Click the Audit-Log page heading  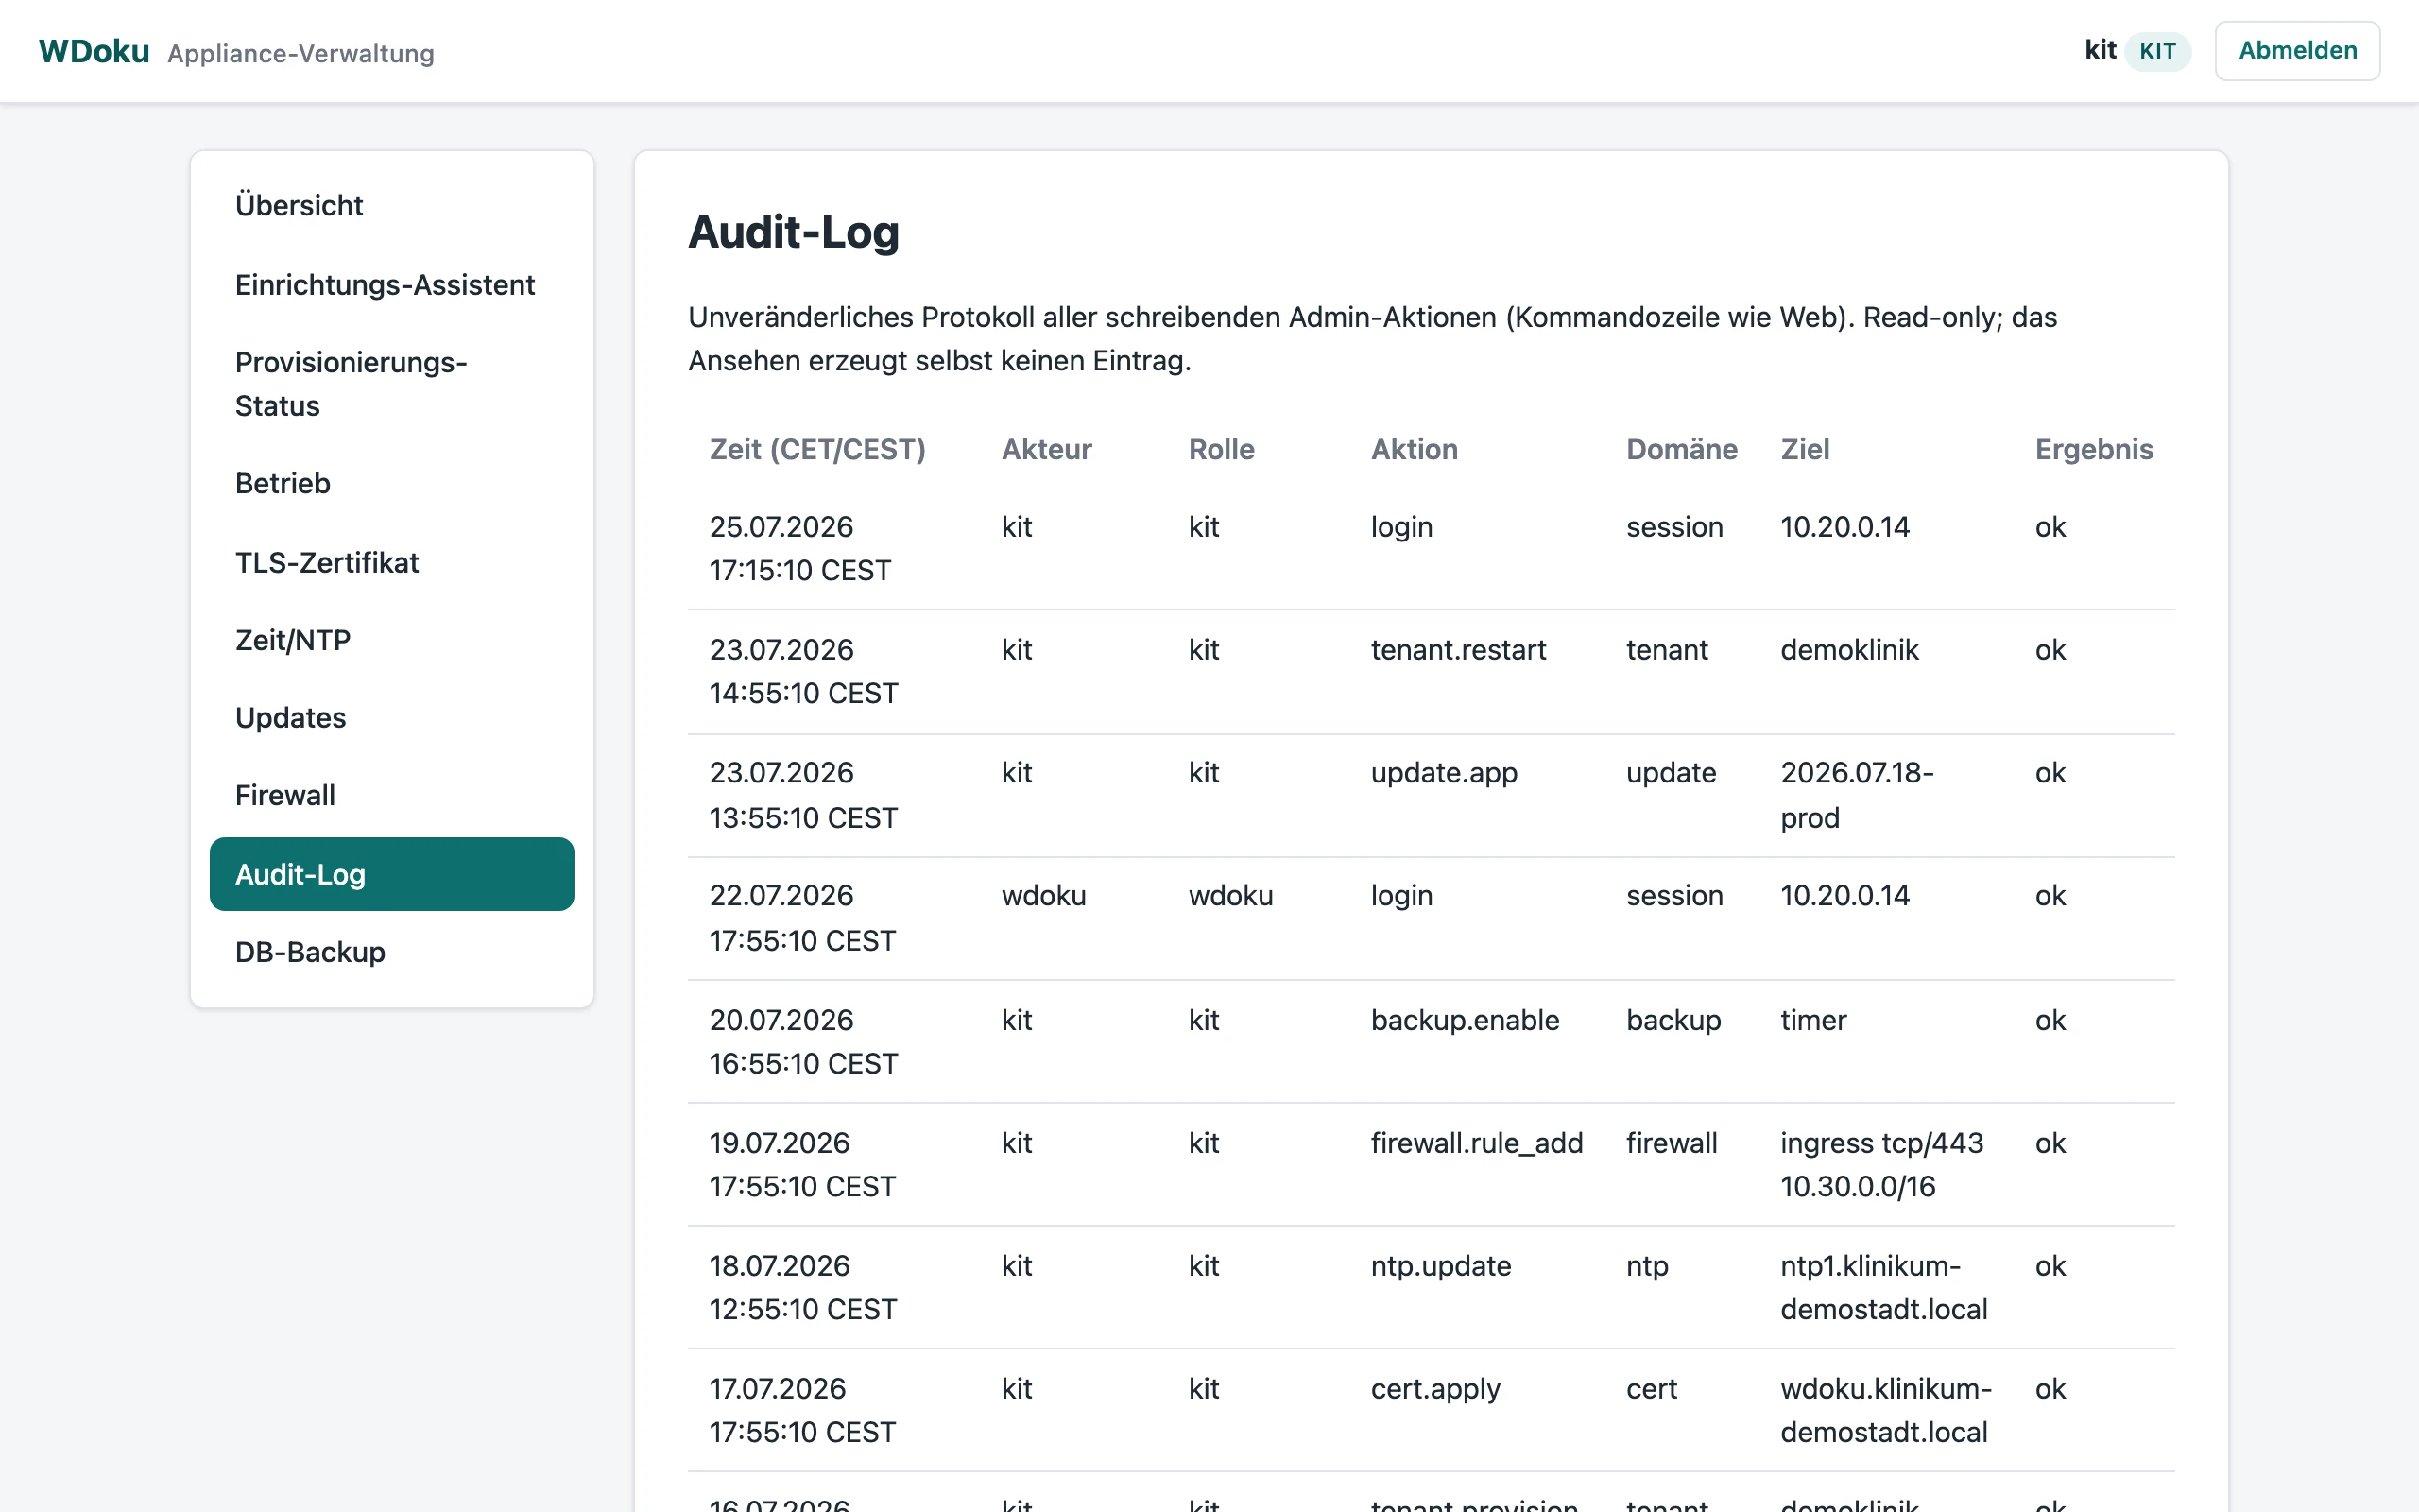pos(794,232)
